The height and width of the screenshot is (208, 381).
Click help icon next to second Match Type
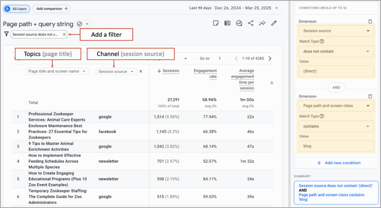tap(322, 116)
